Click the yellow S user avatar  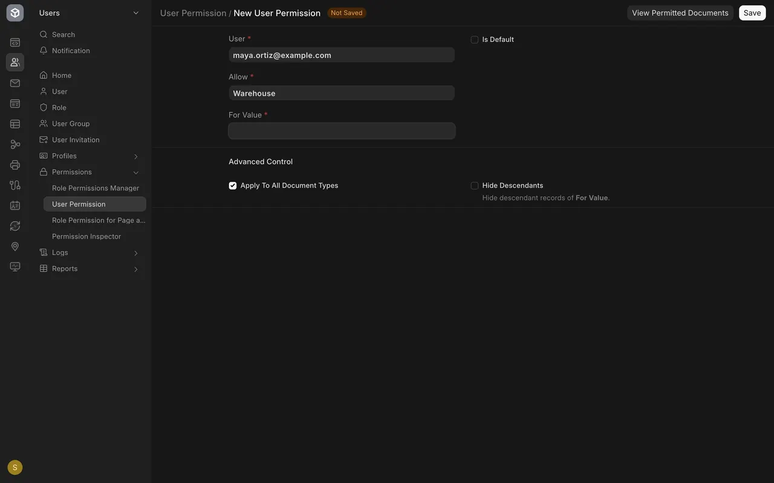click(15, 467)
